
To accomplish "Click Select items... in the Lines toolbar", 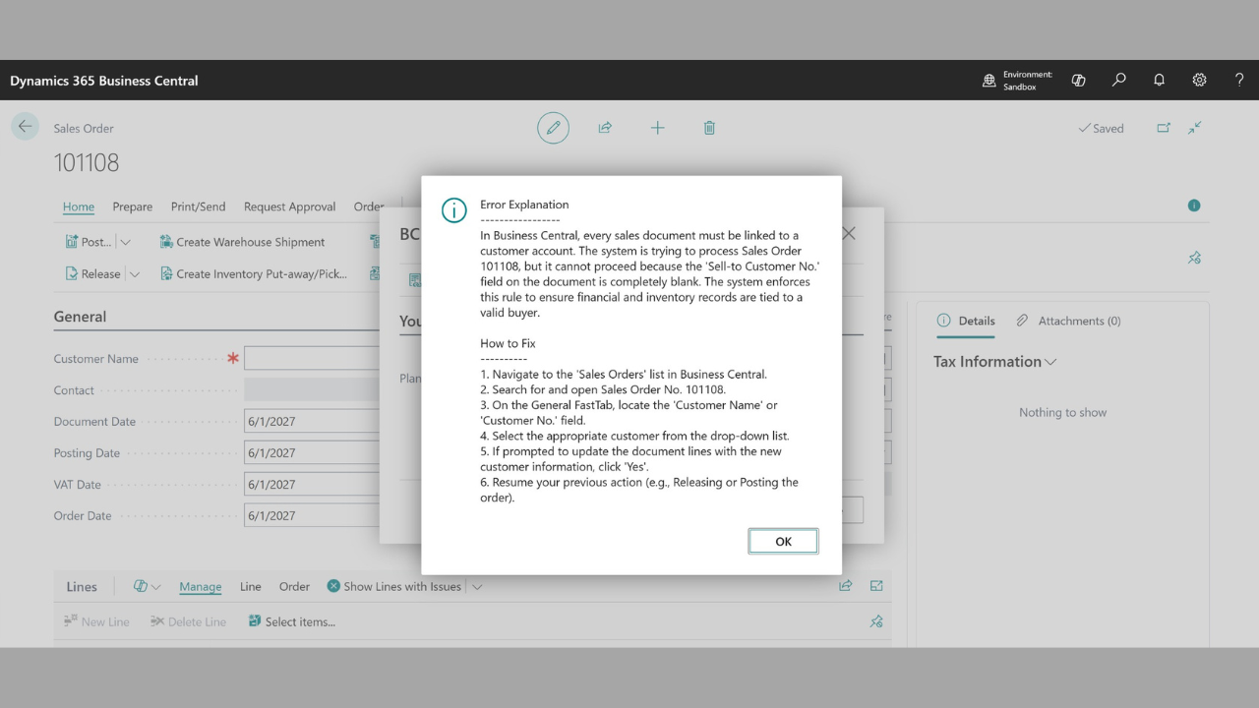I will [x=291, y=621].
